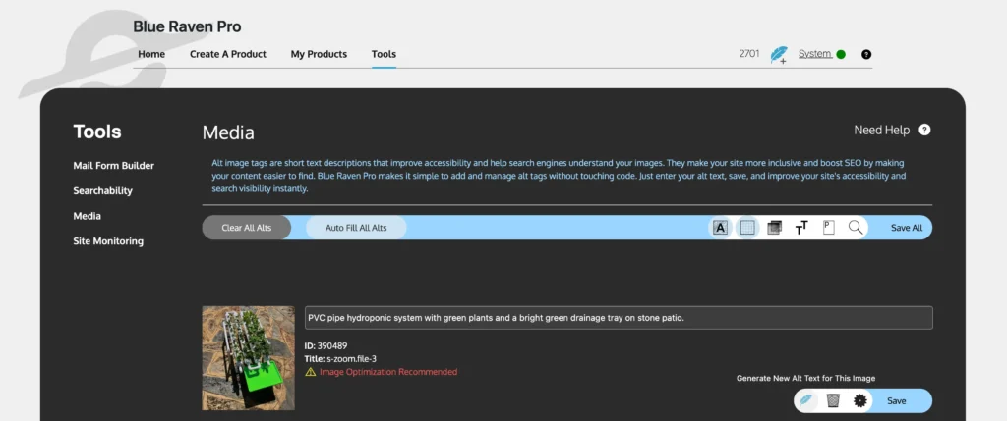
Task: Open the Home tab
Action: 151,54
